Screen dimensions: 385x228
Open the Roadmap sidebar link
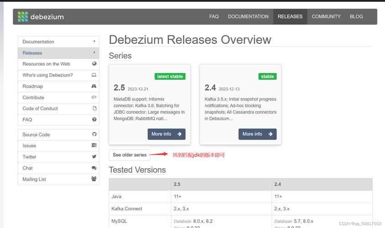(x=58, y=86)
